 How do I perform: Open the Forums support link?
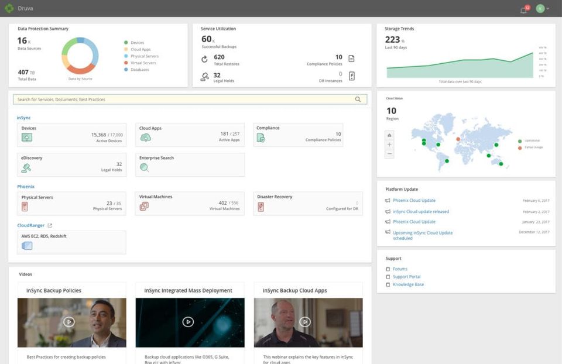tap(400, 269)
